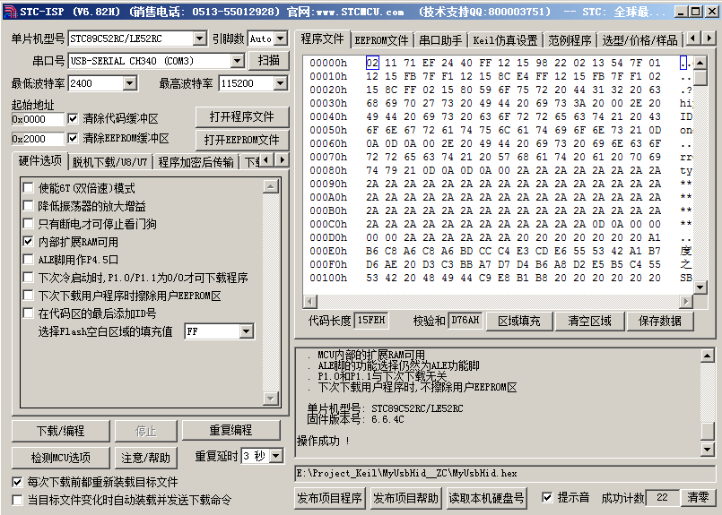The width and height of the screenshot is (722, 515).
Task: Enable 当目标文件变化时自动装载并发送下载命令
Action: [18, 500]
